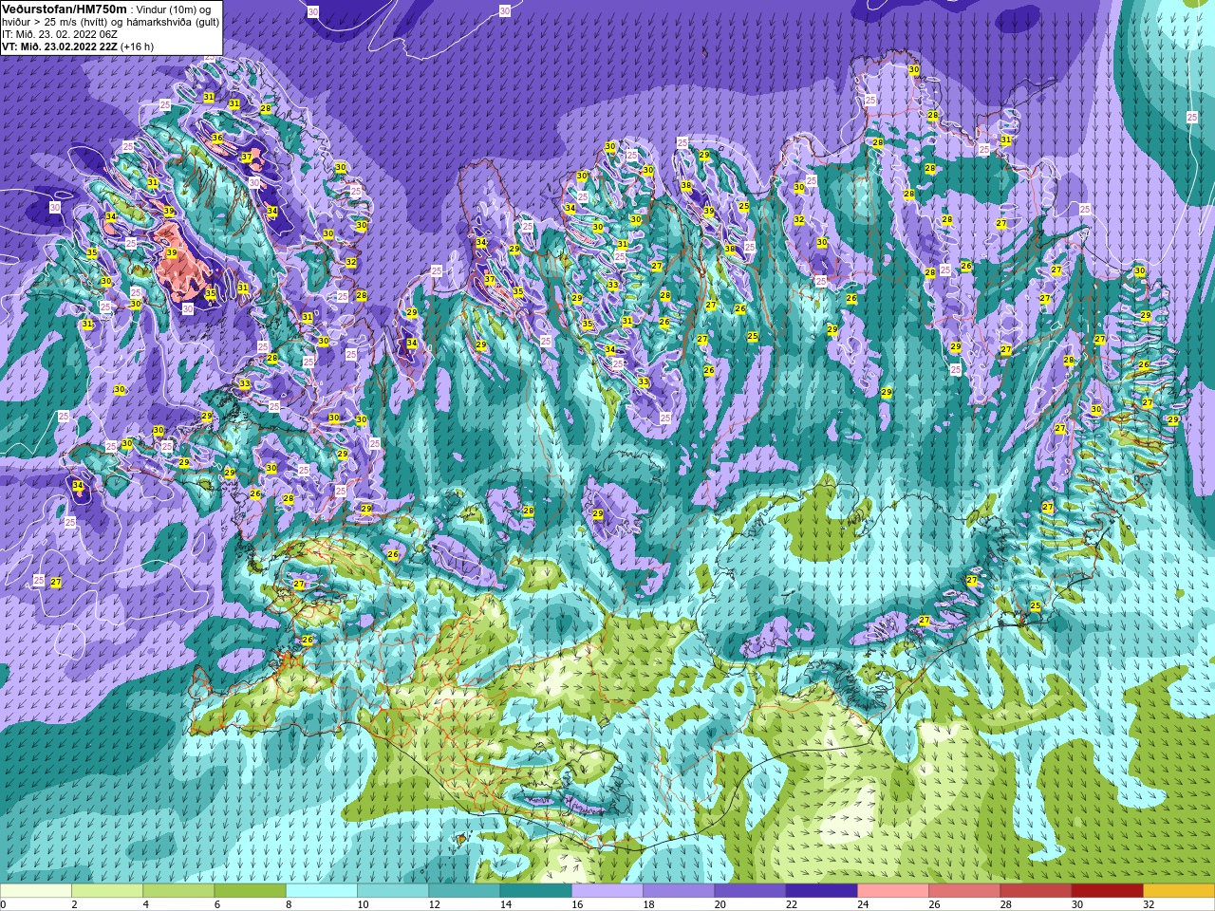This screenshot has height=911, width=1215.
Task: Select the 6–8 m/s olive green legend swatch
Action: coord(251,891)
